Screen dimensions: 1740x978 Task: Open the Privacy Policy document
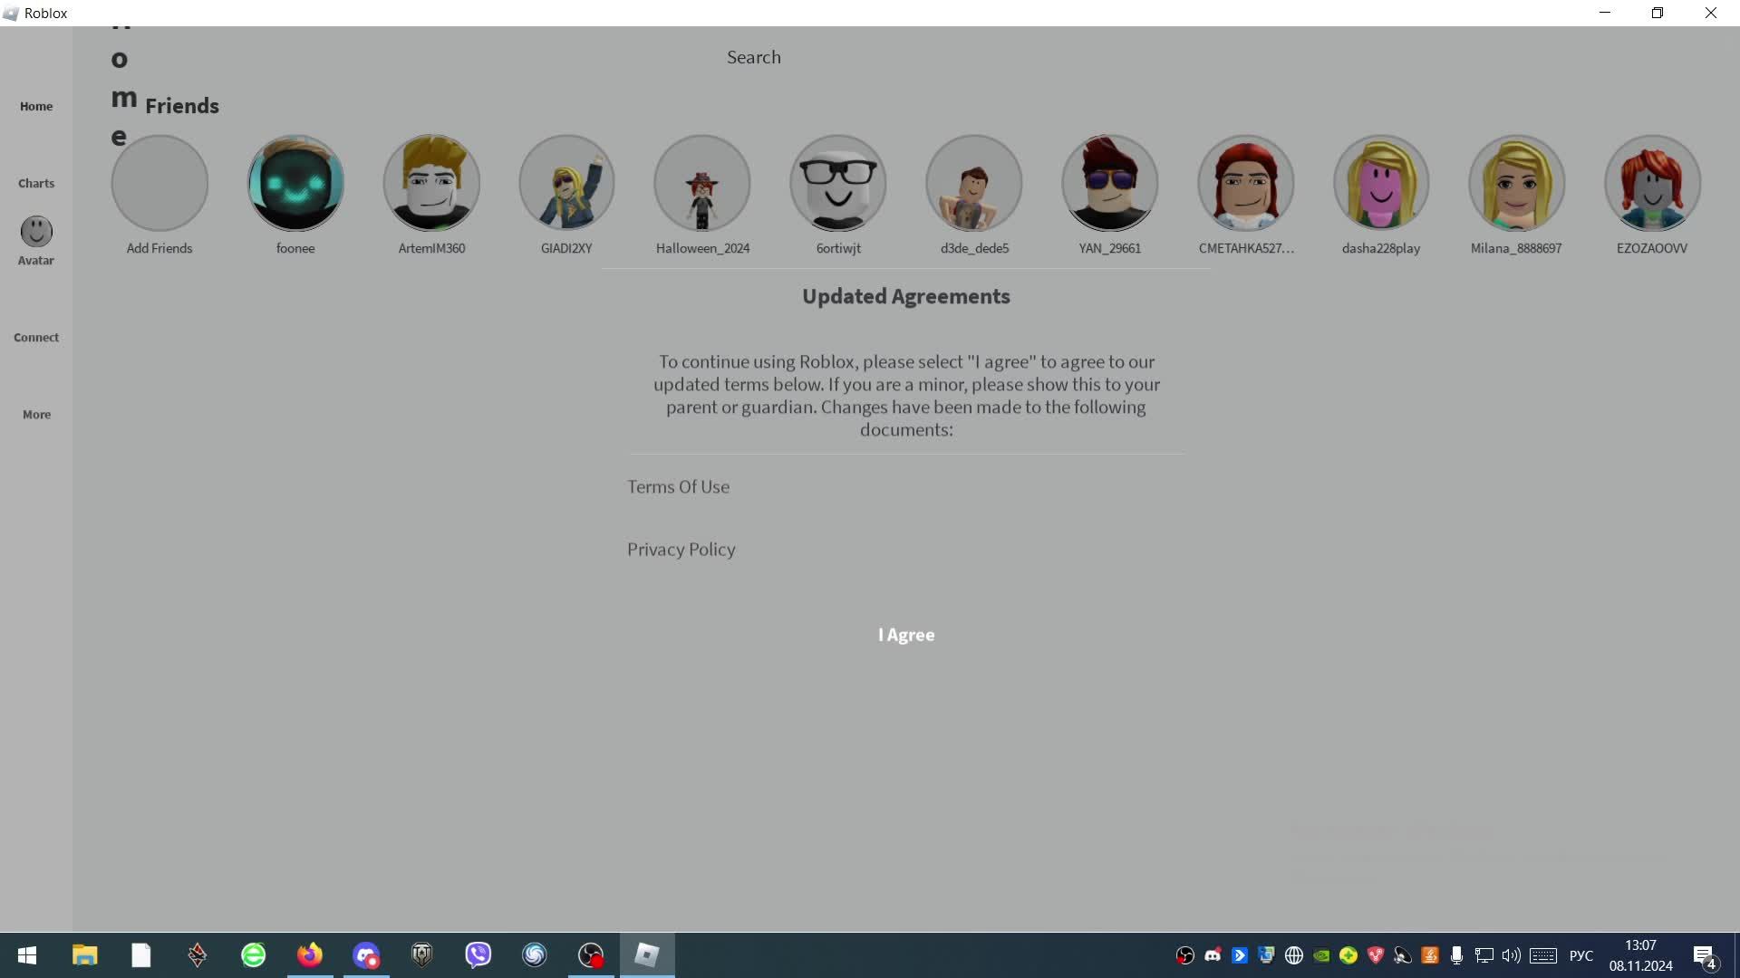click(681, 549)
